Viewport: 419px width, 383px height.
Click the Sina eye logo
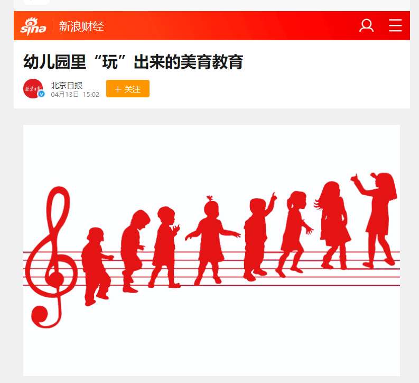pyautogui.click(x=33, y=26)
